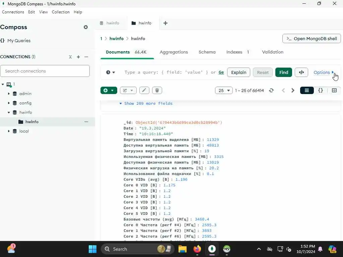Click the Explain button
The image size is (343, 257).
pos(238,72)
